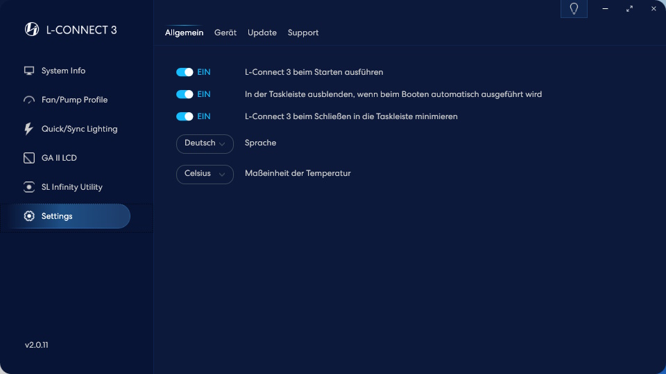Open the Deutsch language dropdown
The height and width of the screenshot is (374, 666).
[205, 143]
